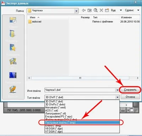Click the Папка combo box showing Чертежи
This screenshot has height=136, width=142.
coord(53,11)
